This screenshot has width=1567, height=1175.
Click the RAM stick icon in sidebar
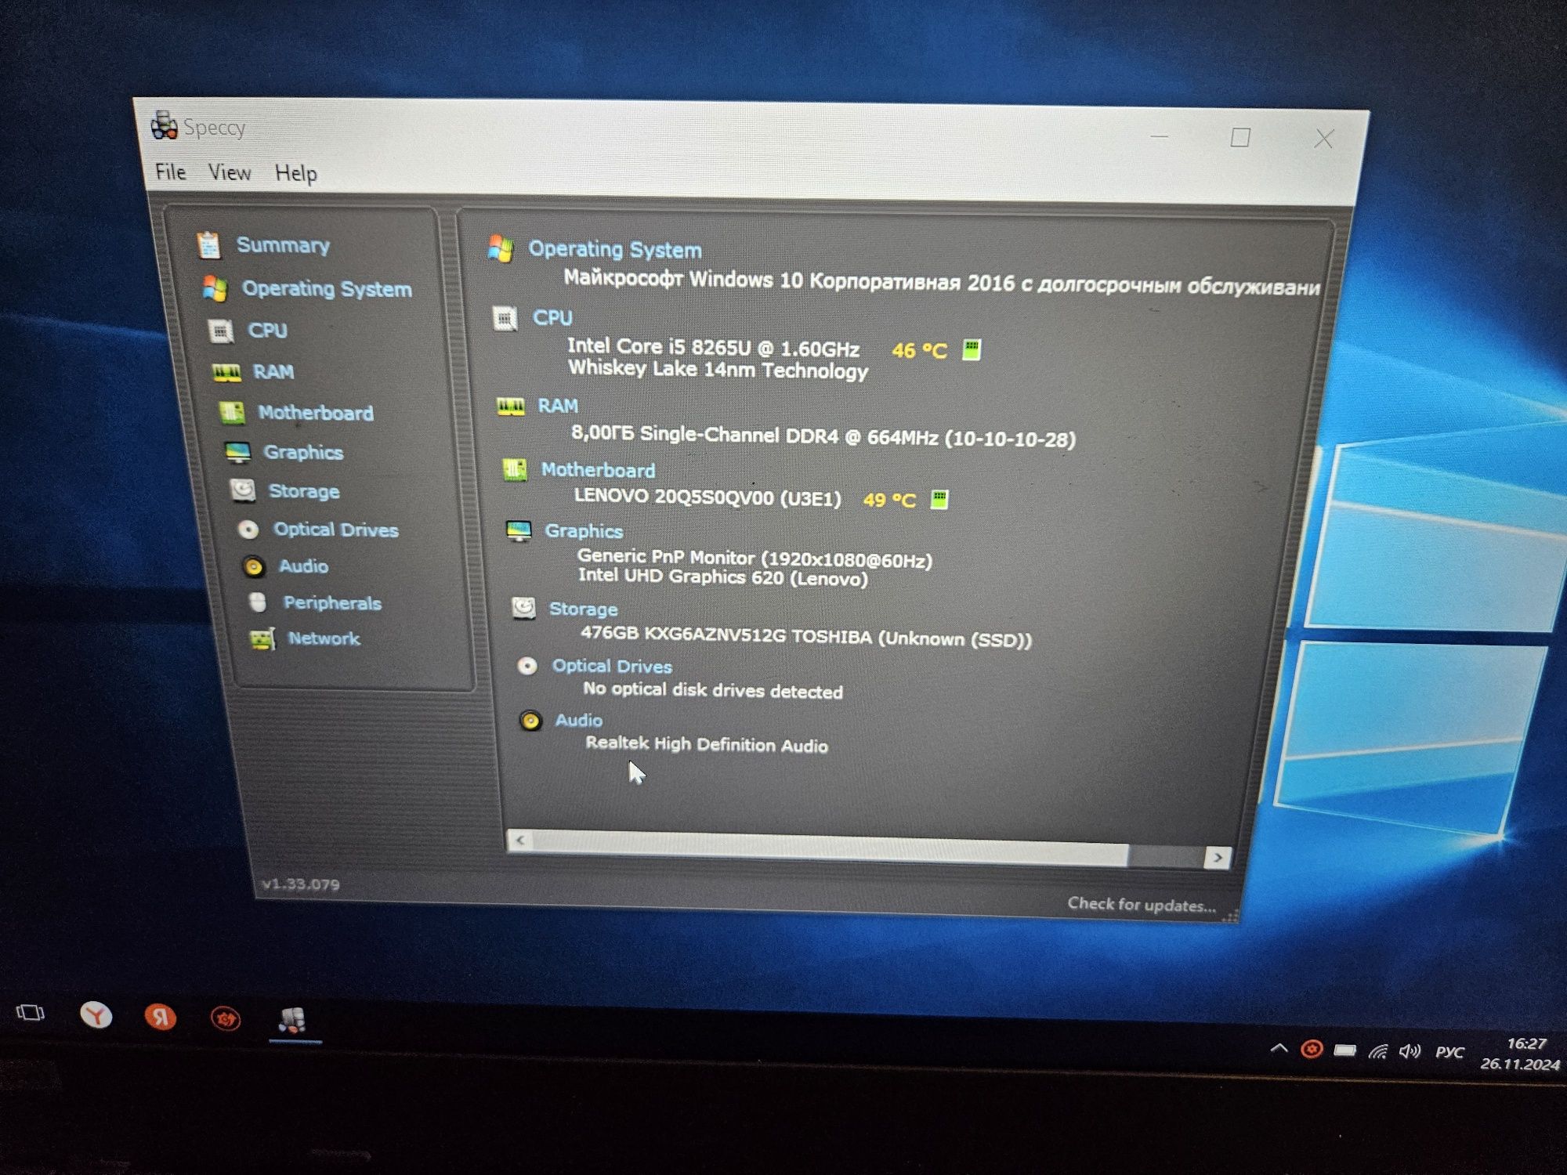coord(226,373)
